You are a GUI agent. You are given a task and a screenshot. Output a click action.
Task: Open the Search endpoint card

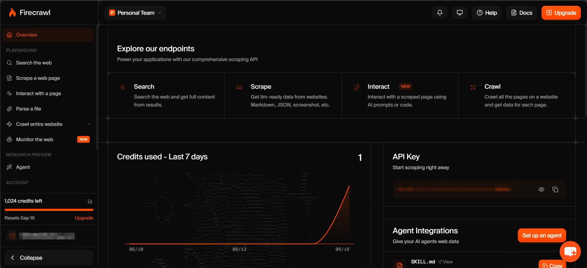pos(166,95)
